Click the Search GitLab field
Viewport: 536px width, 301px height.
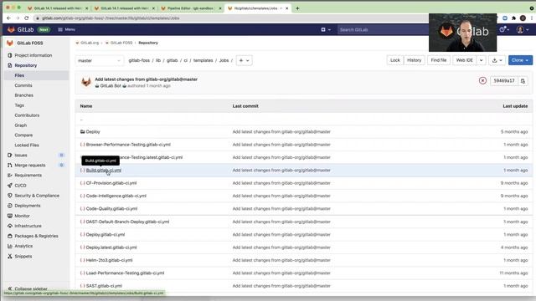[383, 30]
